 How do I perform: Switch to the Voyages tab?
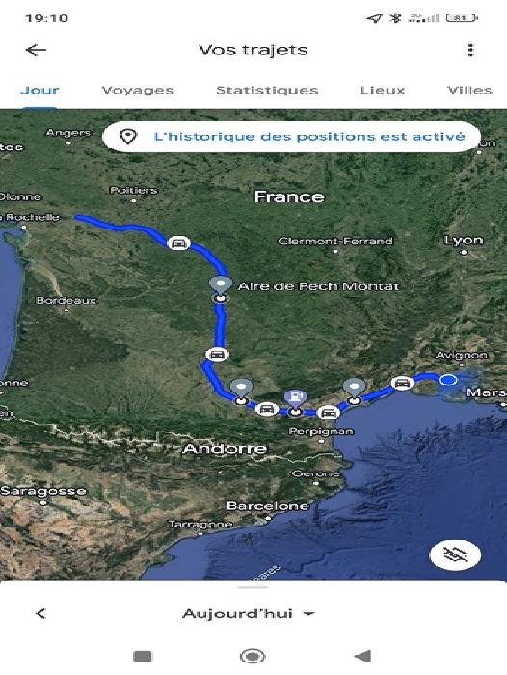[137, 91]
